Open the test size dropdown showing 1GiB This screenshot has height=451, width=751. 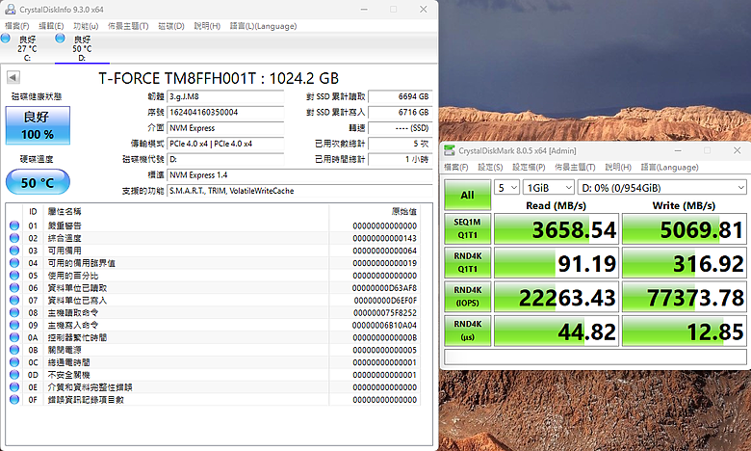click(549, 187)
